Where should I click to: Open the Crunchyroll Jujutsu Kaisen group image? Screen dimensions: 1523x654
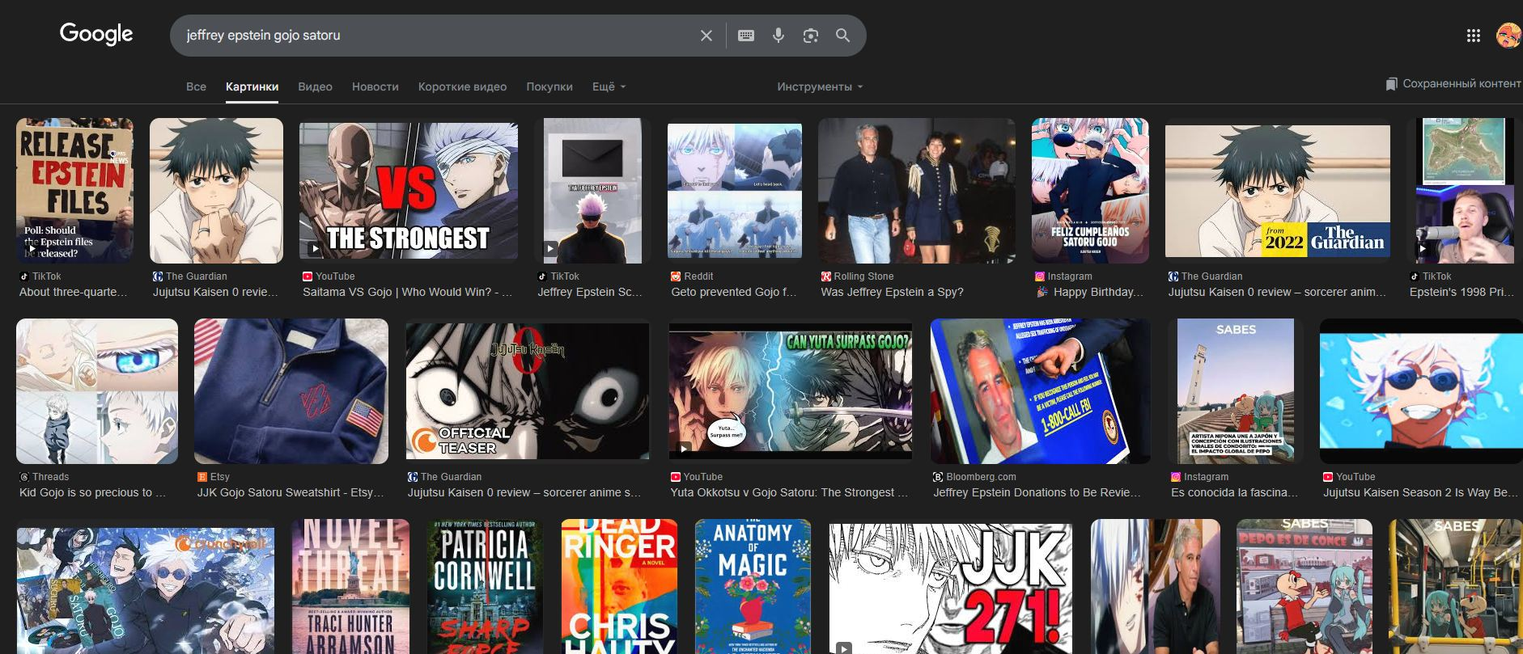click(x=146, y=591)
